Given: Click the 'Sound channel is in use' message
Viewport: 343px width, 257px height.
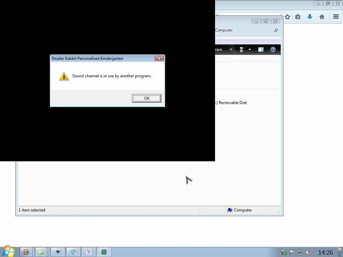Looking at the screenshot, I should 112,76.
